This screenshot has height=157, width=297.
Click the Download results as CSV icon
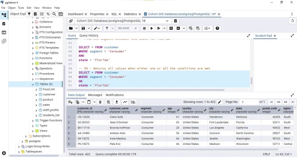[117, 102]
